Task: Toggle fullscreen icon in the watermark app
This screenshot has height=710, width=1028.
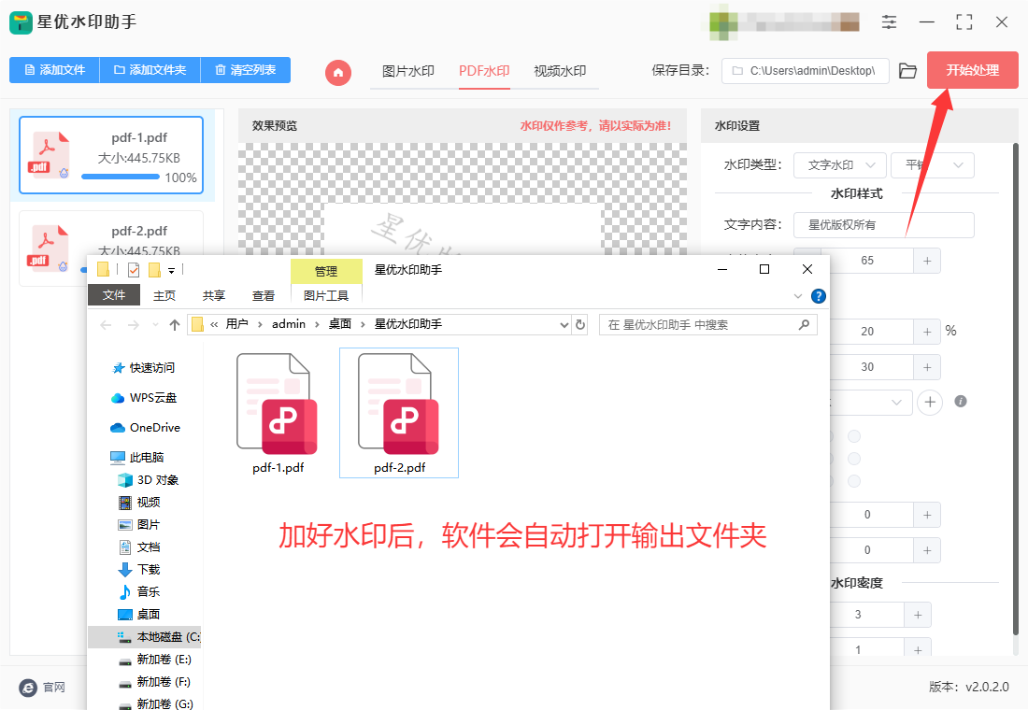Action: pos(964,22)
